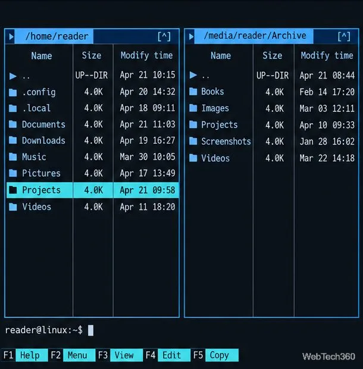Click the Images folder icon
Image resolution: width=363 pixels, height=369 pixels.
[193, 108]
